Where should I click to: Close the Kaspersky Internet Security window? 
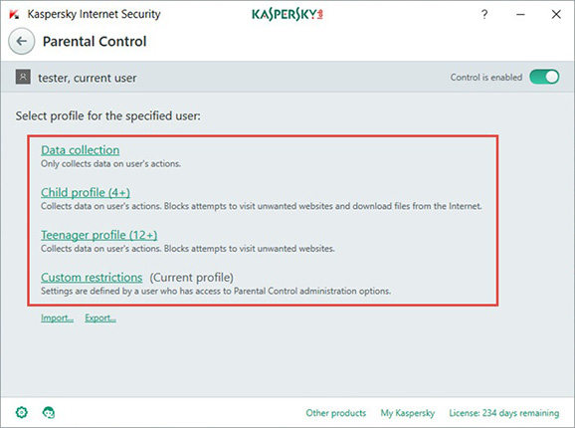[x=556, y=14]
